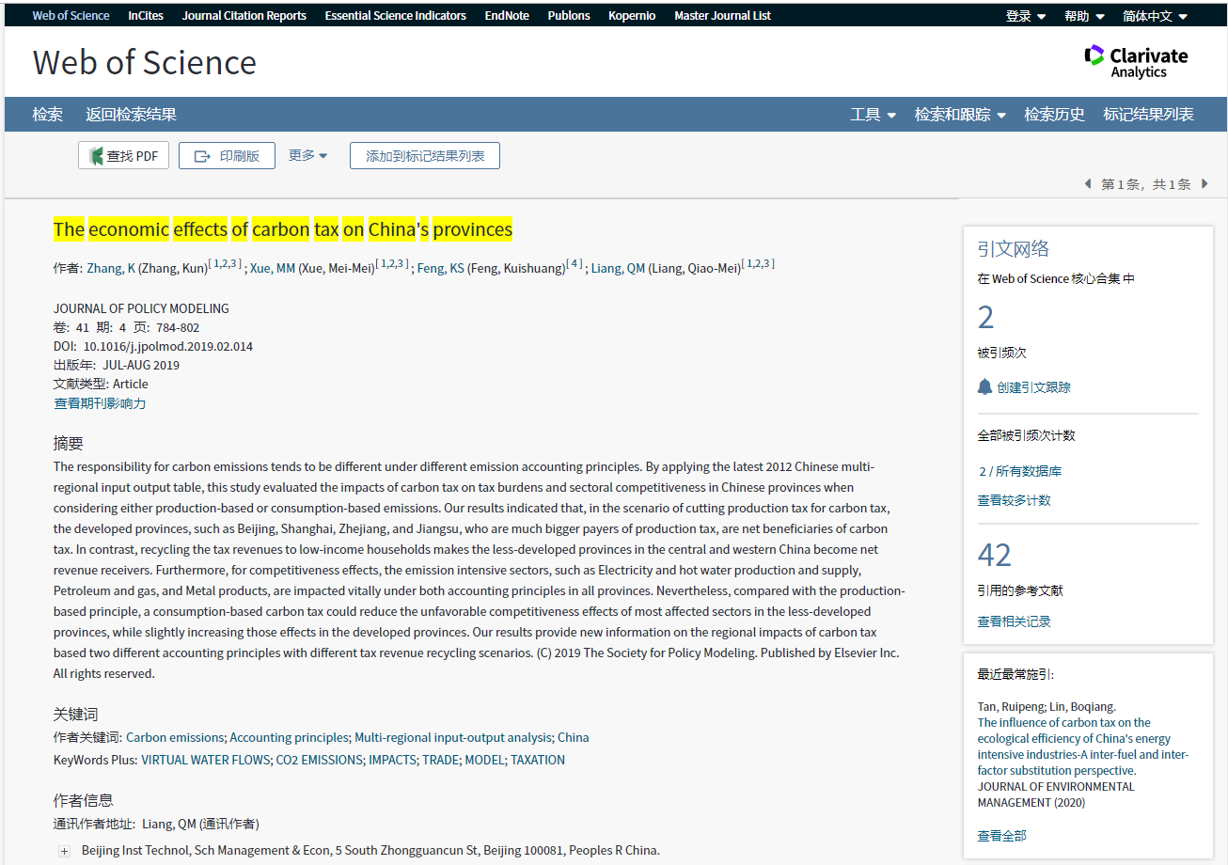Screen dimensions: 1228x865
Task: Go to previous record arrow
Action: click(1088, 184)
